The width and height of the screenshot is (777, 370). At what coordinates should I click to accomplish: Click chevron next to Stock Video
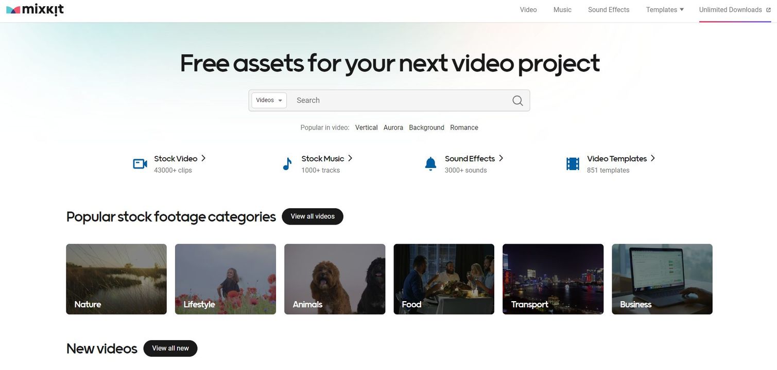pyautogui.click(x=203, y=158)
